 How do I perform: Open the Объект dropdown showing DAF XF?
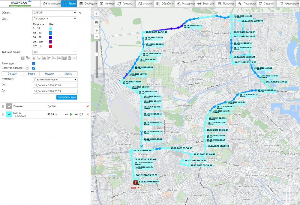click(x=55, y=13)
